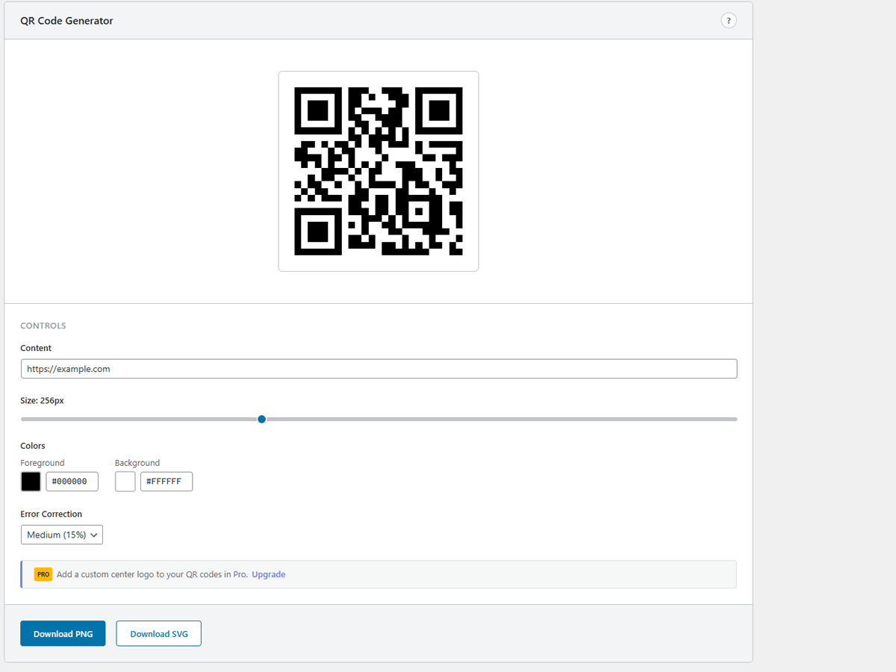Select Medium (15%) error correction level
This screenshot has width=896, height=672.
[x=56, y=535]
